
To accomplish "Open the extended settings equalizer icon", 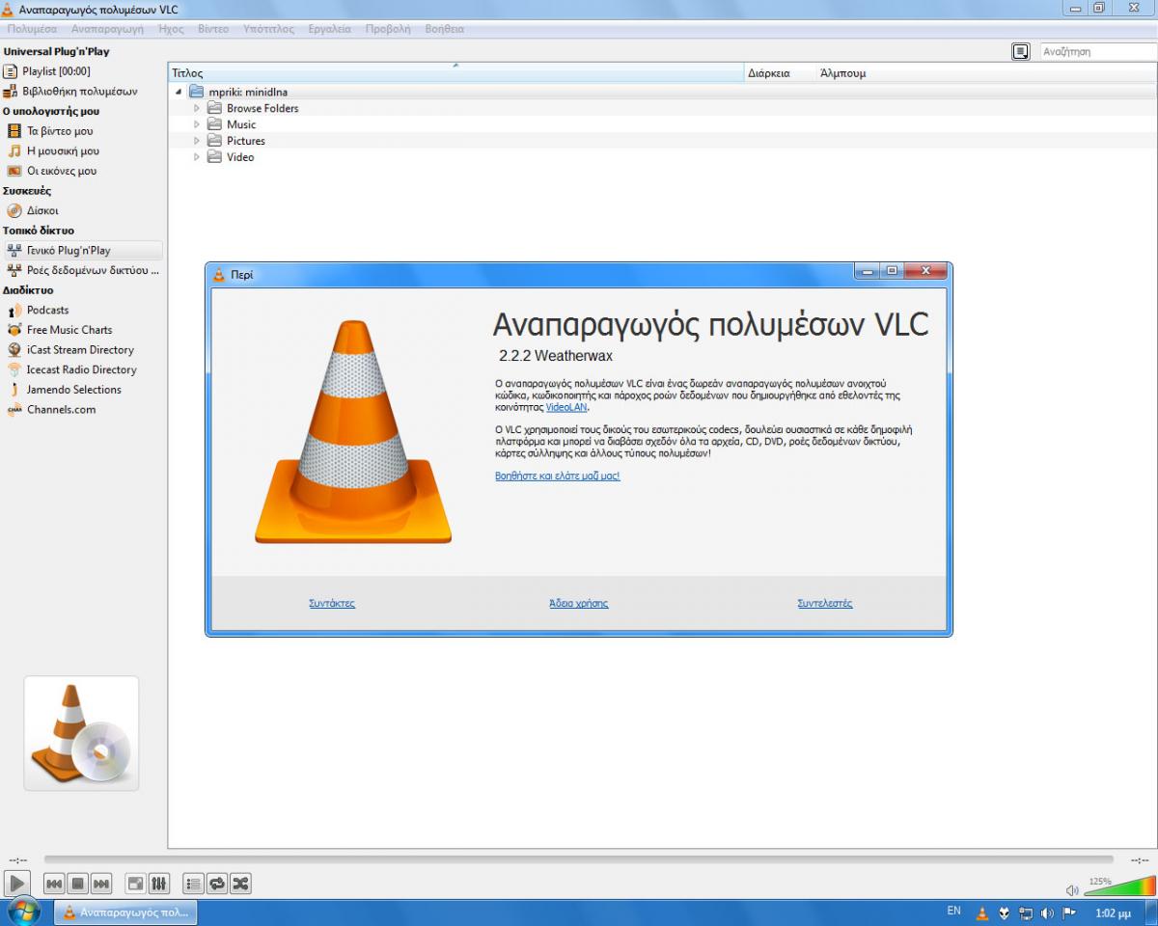I will pyautogui.click(x=159, y=883).
